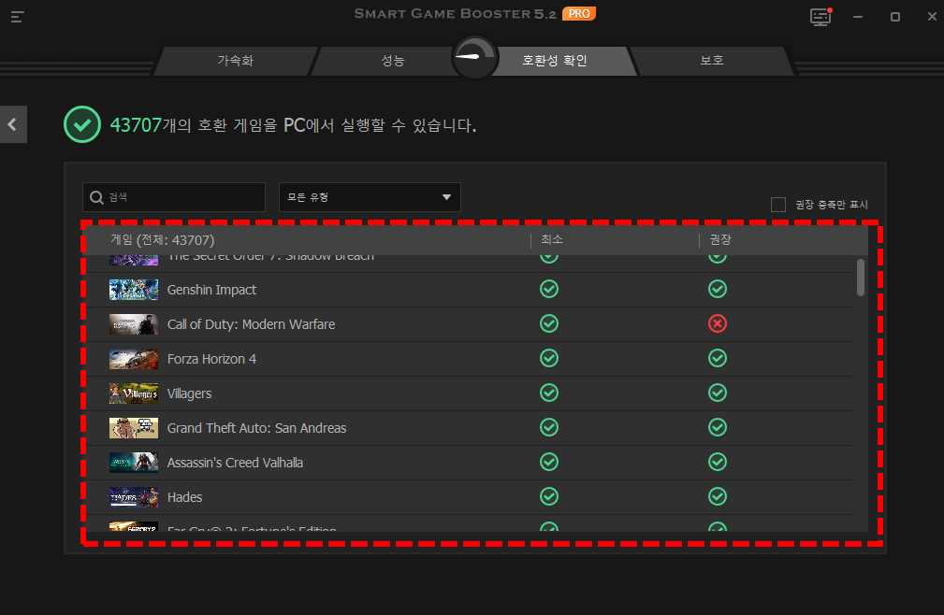Click Hades recommended check icon
This screenshot has height=615, width=944.
click(717, 496)
